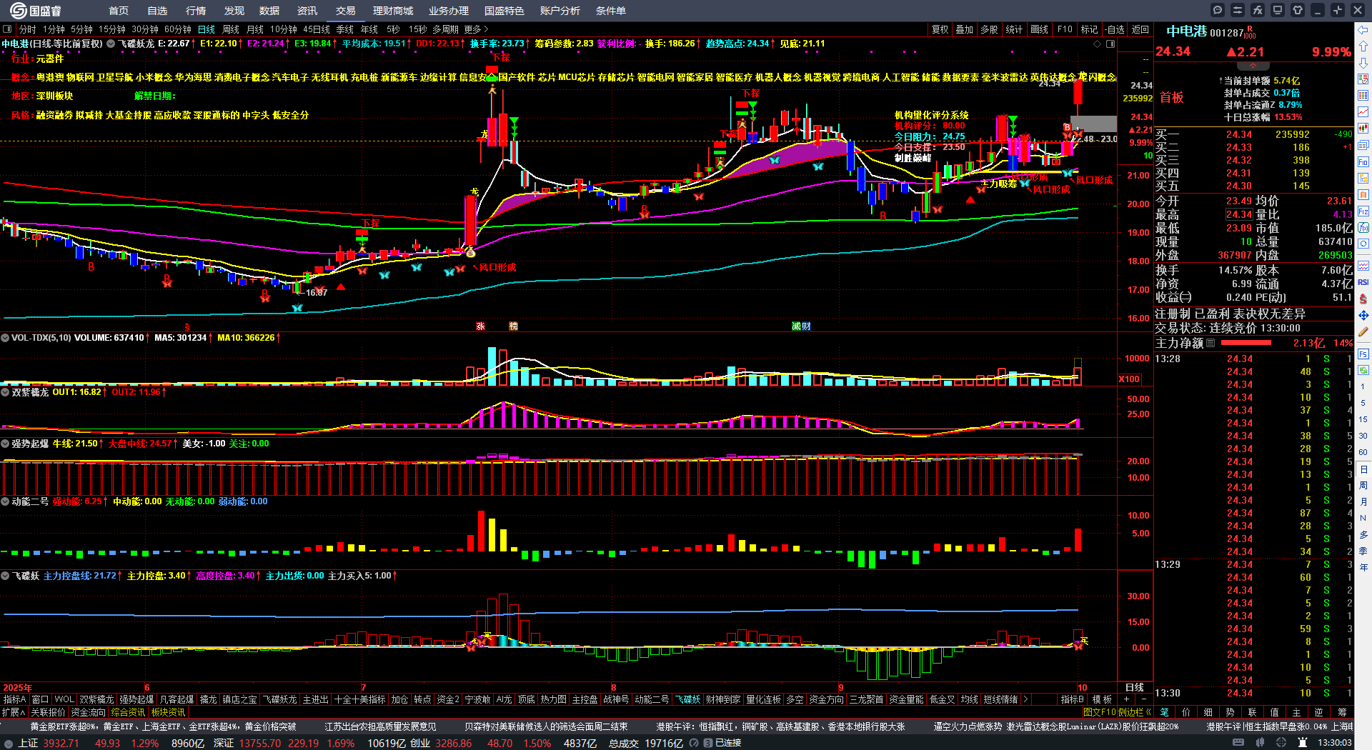Image resolution: width=1372 pixels, height=750 pixels.
Task: Open the fx formula manager icon
Action: click(x=1258, y=10)
